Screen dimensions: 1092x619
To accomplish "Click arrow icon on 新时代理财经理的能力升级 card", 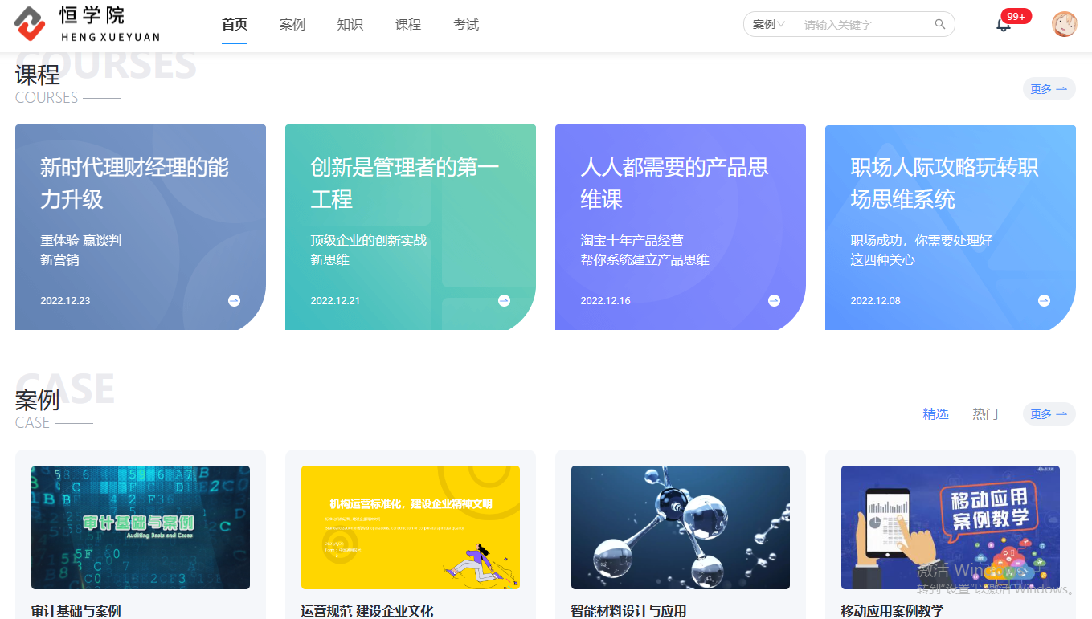I will 234,300.
